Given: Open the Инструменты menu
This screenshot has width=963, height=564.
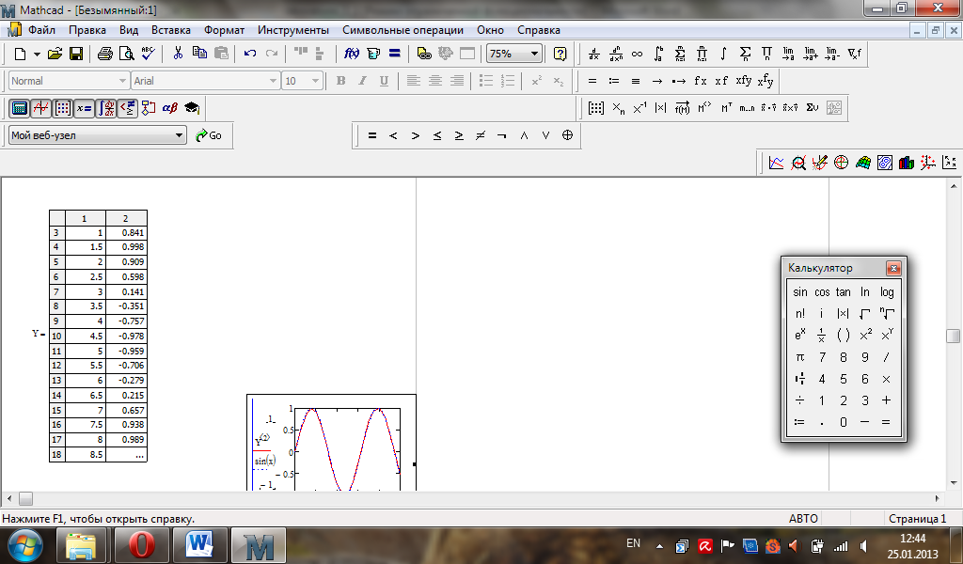Looking at the screenshot, I should pyautogui.click(x=293, y=30).
